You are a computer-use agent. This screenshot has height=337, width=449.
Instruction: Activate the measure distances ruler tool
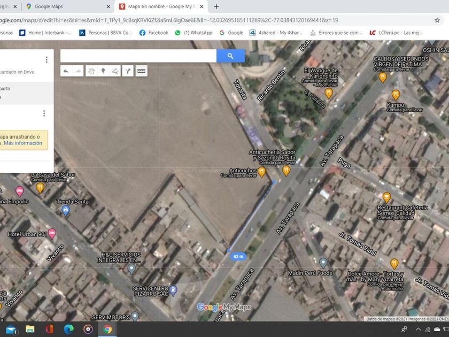142,71
